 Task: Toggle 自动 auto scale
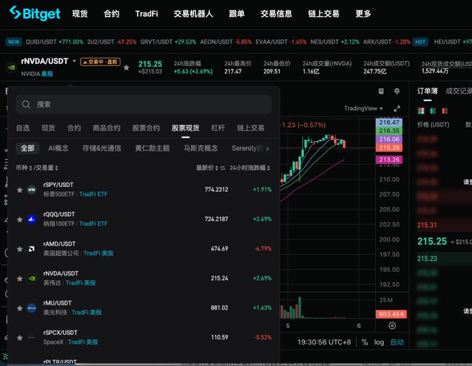397,342
